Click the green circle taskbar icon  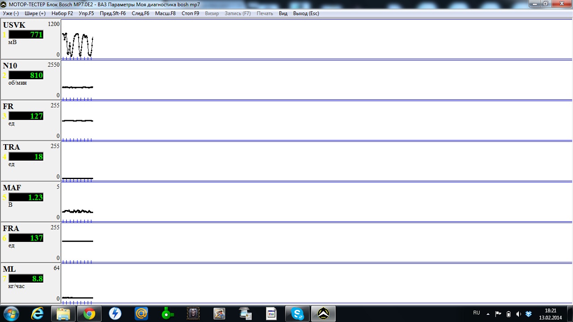(167, 313)
